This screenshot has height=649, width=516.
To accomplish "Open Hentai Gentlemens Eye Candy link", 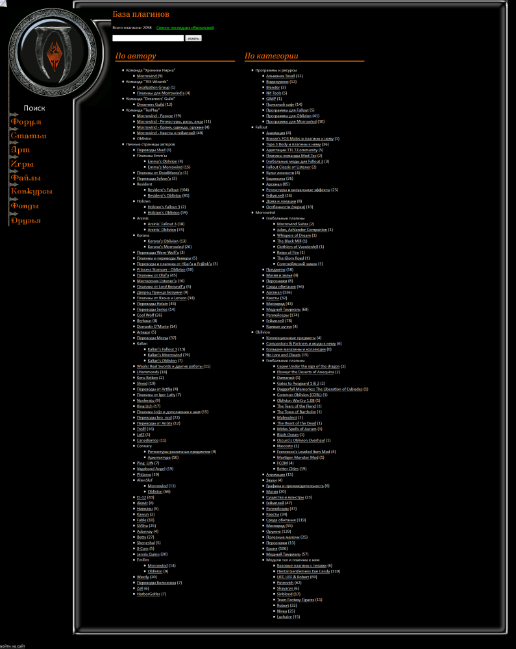I will tap(303, 571).
